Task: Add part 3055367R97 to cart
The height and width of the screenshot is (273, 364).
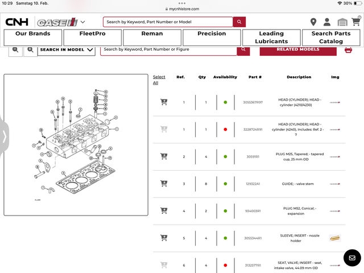Action: pos(164,102)
